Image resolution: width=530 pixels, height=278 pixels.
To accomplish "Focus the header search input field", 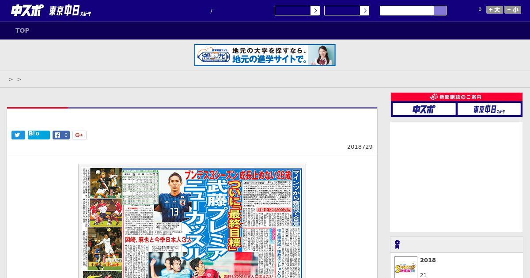I will [407, 11].
